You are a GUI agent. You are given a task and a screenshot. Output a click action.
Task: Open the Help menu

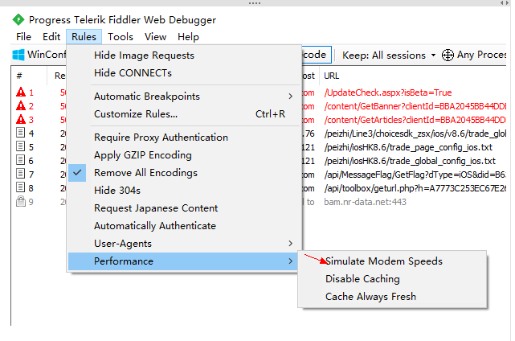188,37
